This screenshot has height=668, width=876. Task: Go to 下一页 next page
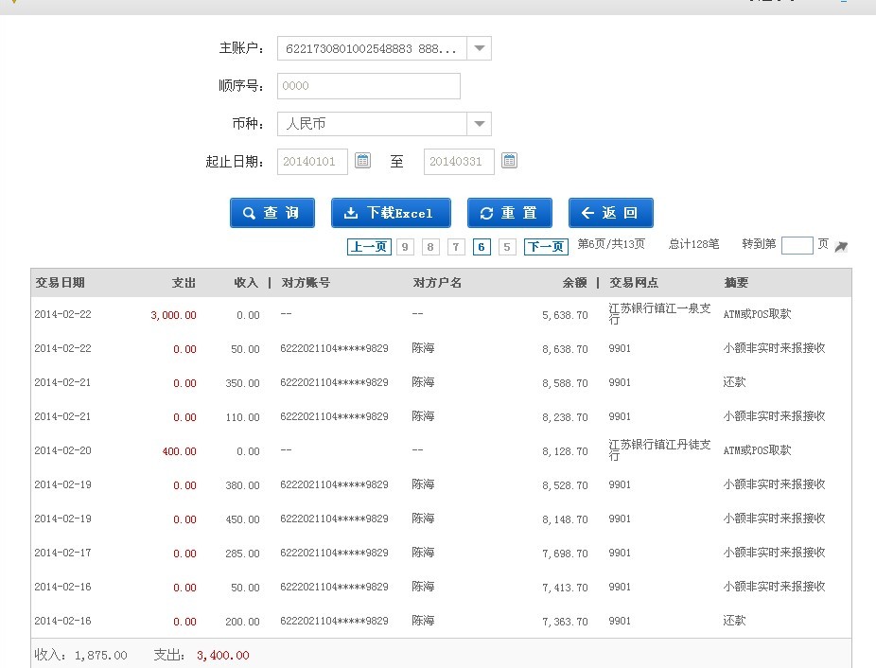pos(546,247)
